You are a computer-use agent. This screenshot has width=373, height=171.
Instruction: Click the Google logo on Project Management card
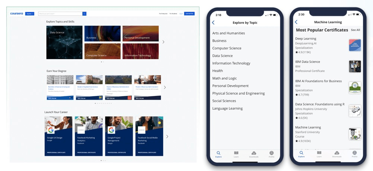click(111, 130)
